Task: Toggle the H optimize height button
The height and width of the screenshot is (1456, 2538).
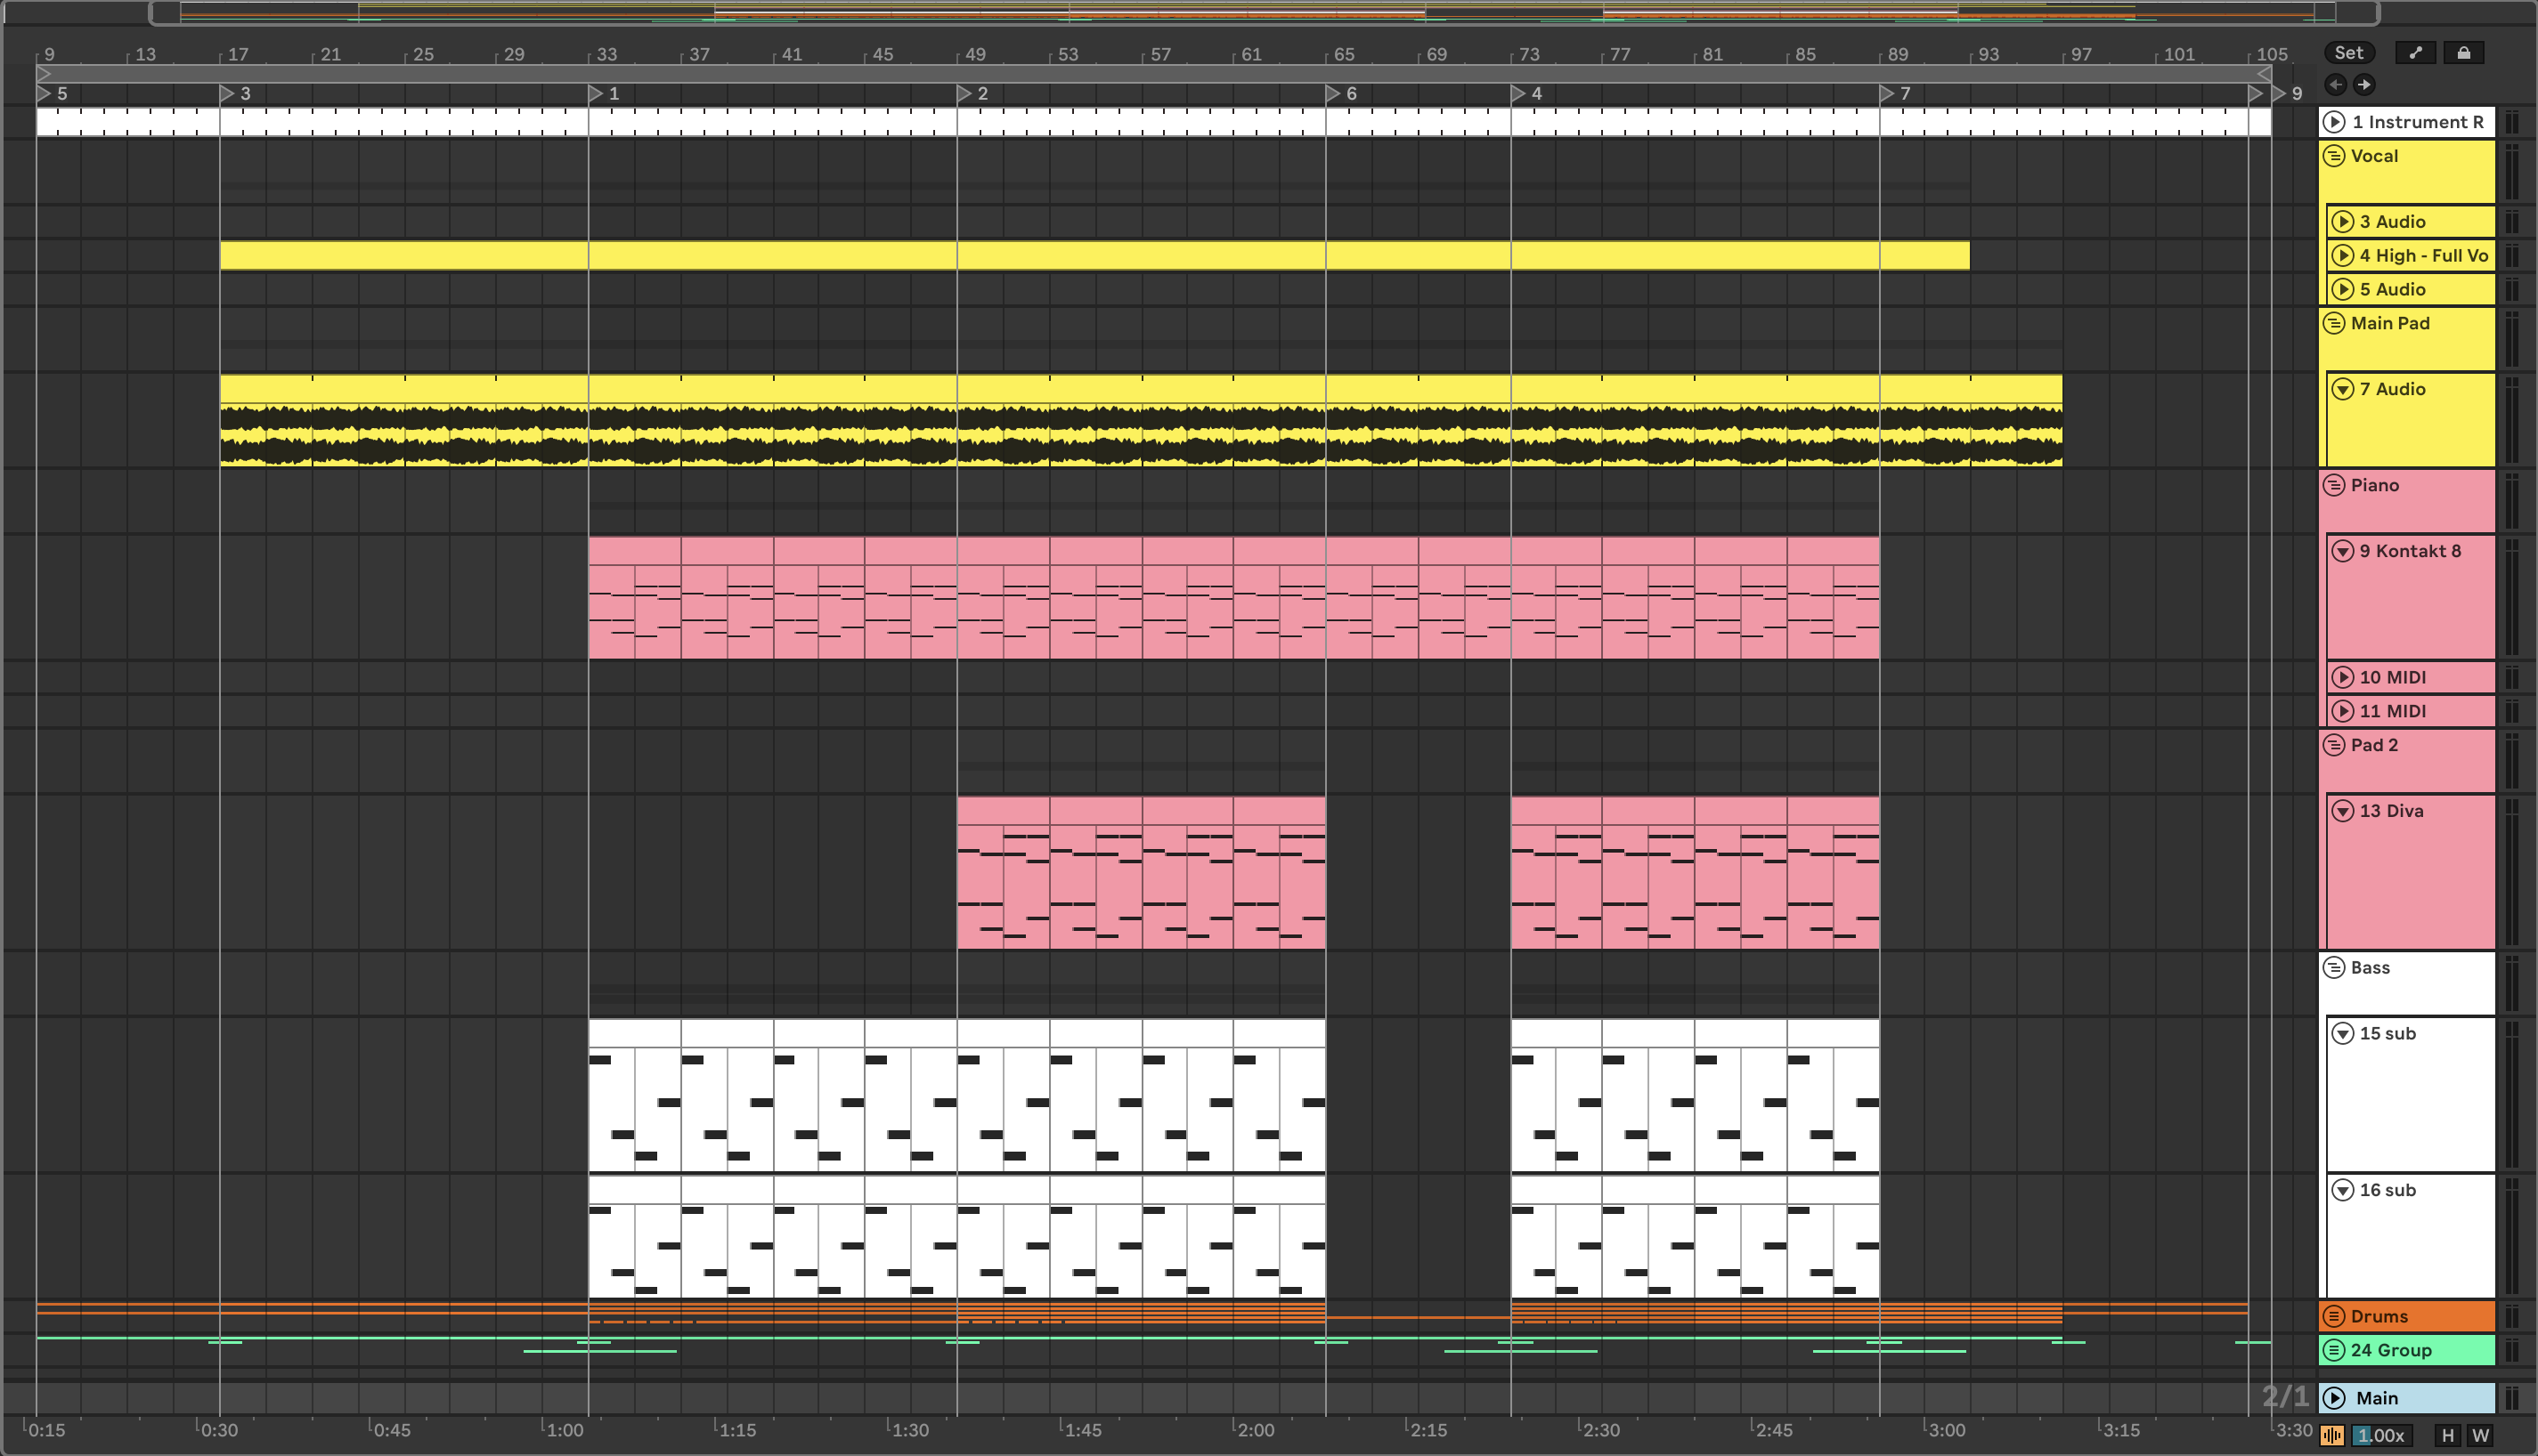Action: (x=2447, y=1436)
